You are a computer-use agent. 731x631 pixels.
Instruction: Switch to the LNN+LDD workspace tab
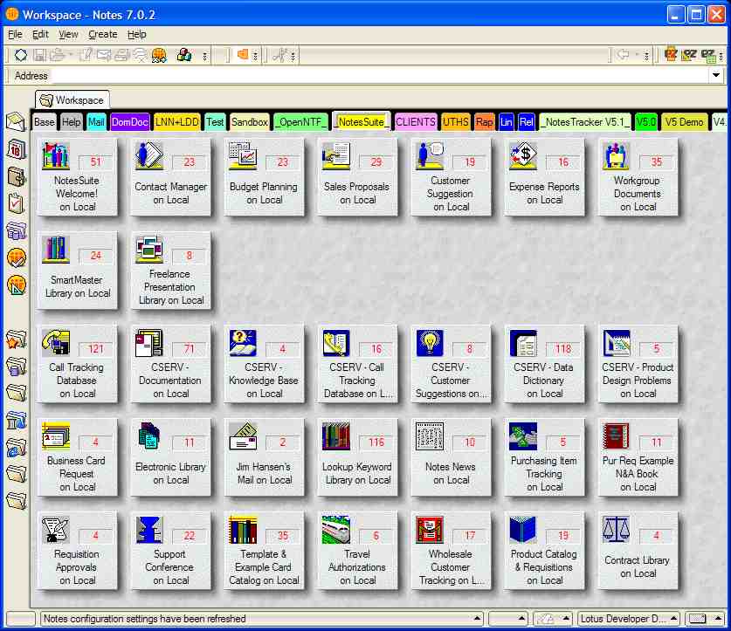[x=176, y=122]
